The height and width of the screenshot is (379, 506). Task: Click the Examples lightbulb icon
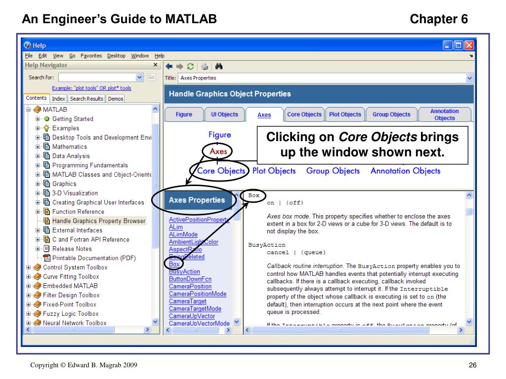pos(47,128)
